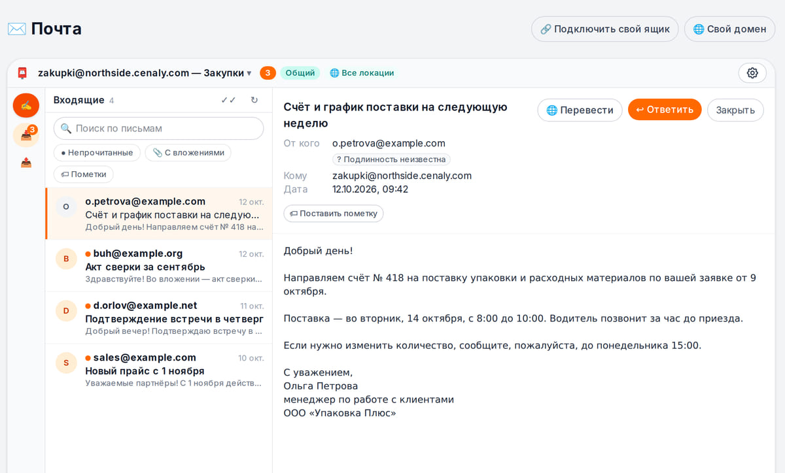Open mailbox settings gear icon

coord(752,73)
